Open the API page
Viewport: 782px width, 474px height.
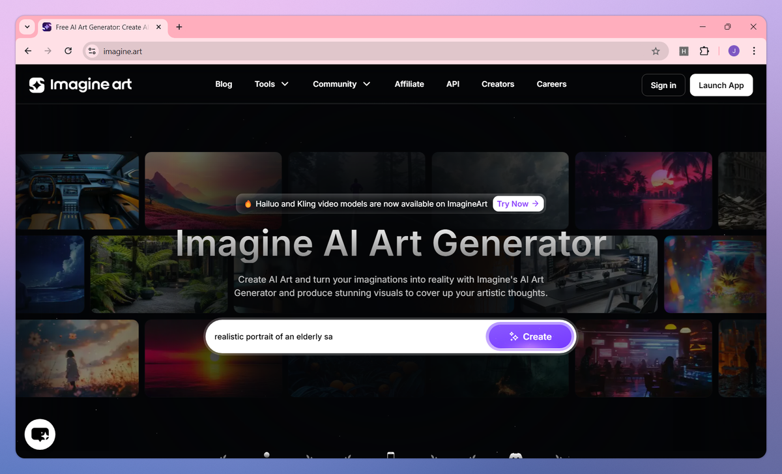tap(453, 84)
